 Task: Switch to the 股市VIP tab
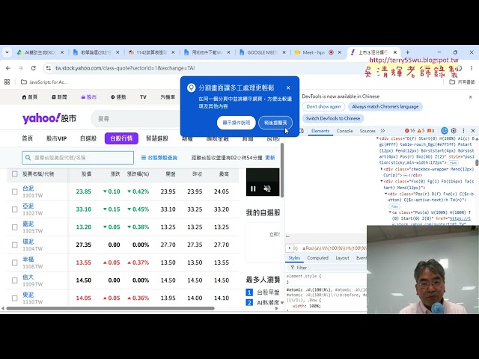pos(56,138)
